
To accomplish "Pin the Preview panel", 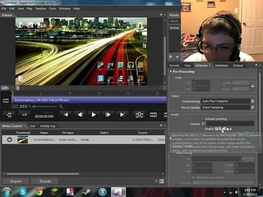I will click(x=161, y=15).
